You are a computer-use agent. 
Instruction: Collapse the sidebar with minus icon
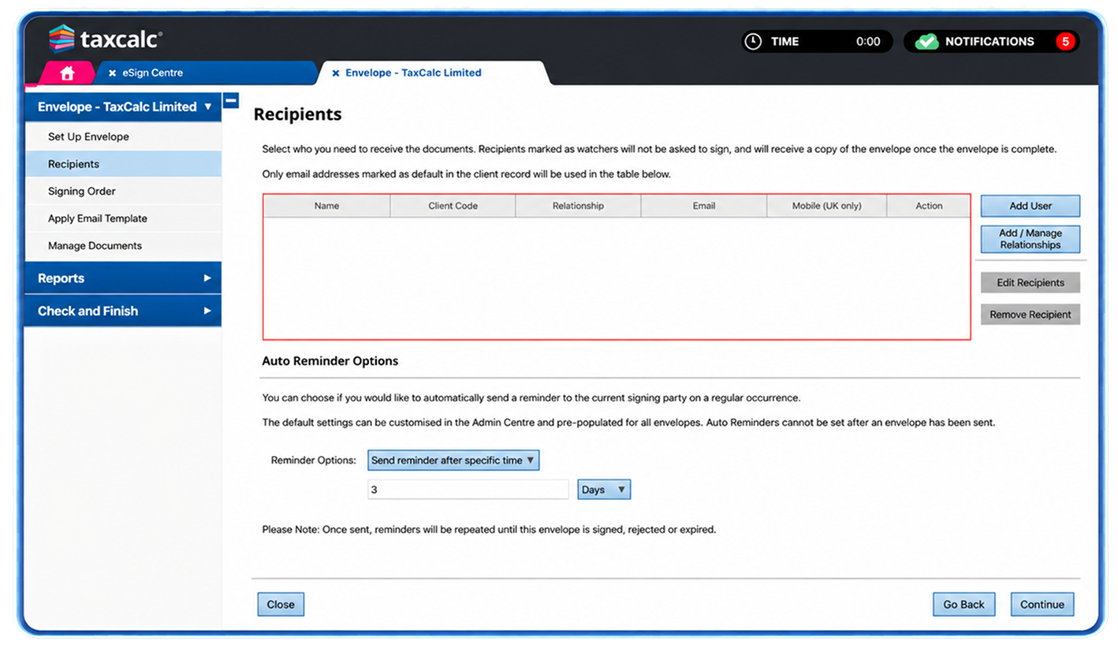[231, 100]
